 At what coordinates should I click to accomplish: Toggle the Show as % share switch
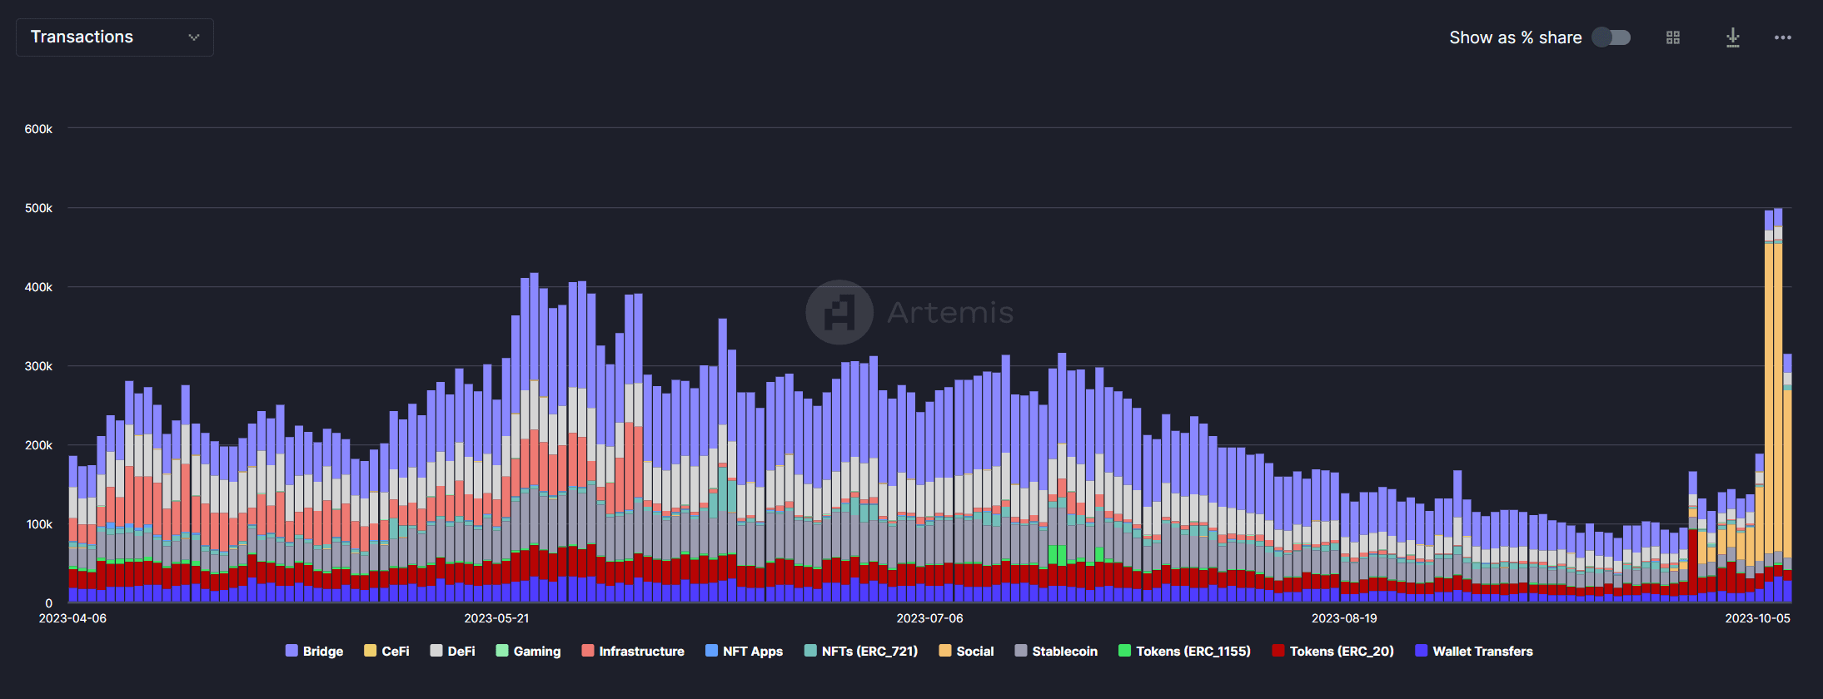(1611, 37)
